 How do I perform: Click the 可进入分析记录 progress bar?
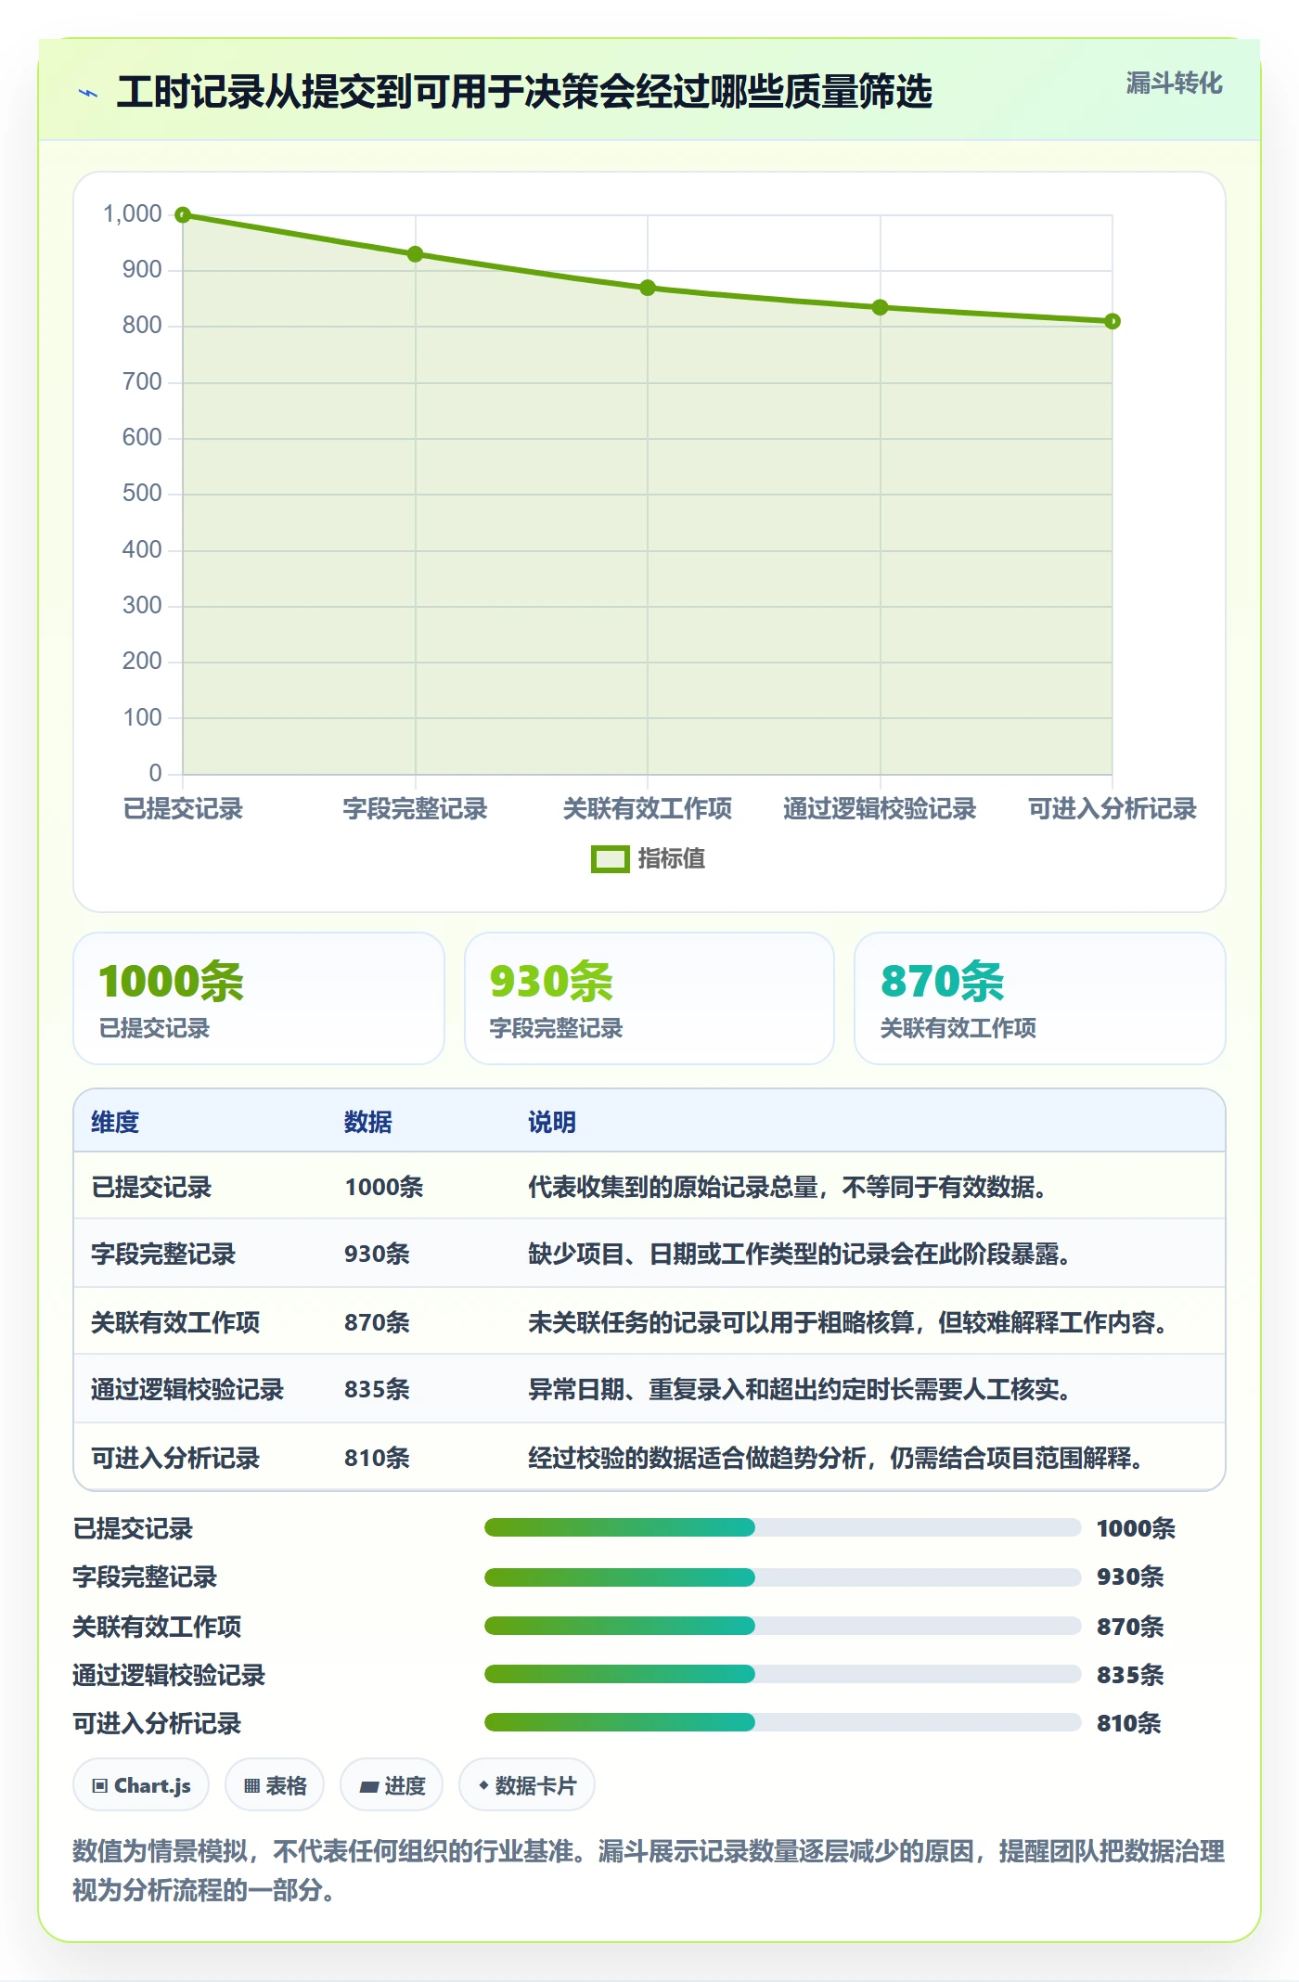[782, 1723]
